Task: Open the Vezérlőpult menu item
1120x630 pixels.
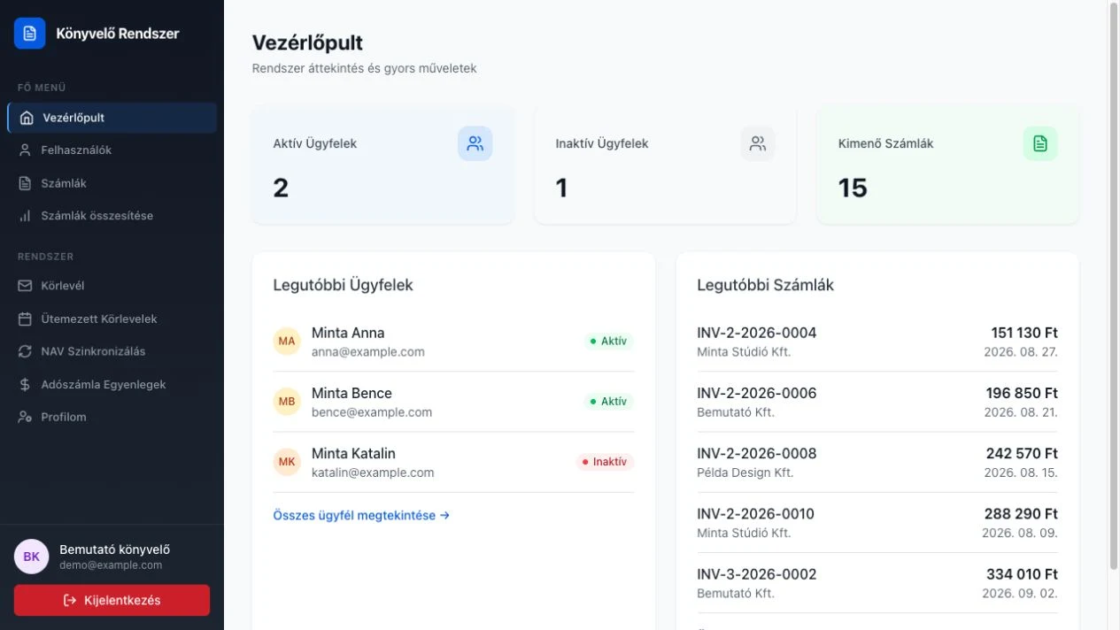Action: click(112, 118)
